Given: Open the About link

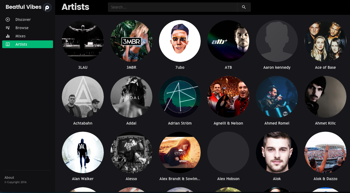Looking at the screenshot, I should click(9, 178).
